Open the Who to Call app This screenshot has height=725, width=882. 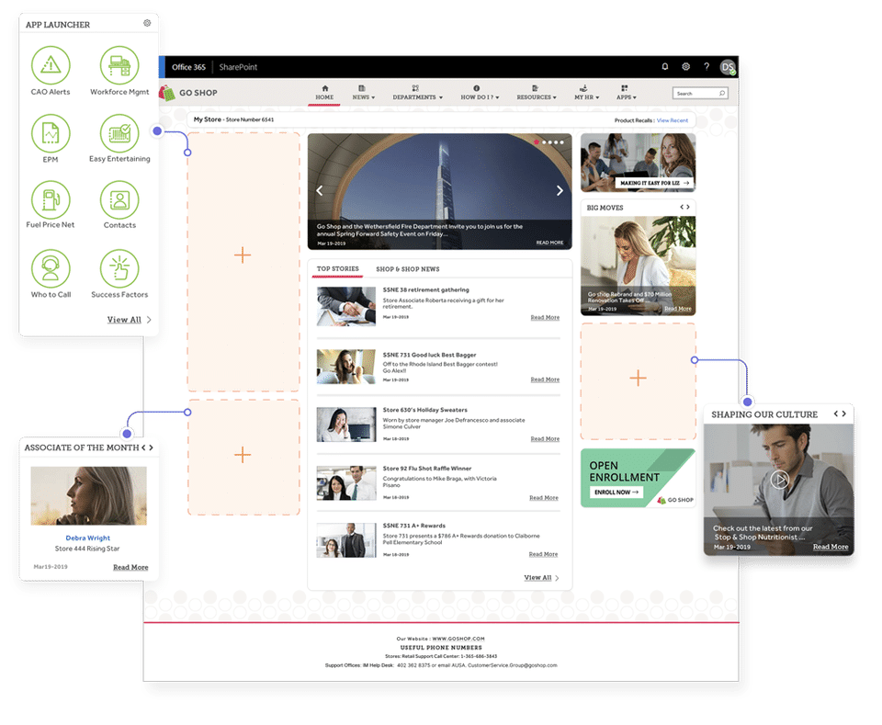[x=51, y=269]
